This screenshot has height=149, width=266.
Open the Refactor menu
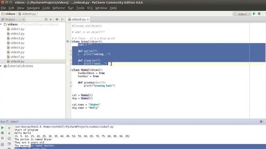coord(59,8)
